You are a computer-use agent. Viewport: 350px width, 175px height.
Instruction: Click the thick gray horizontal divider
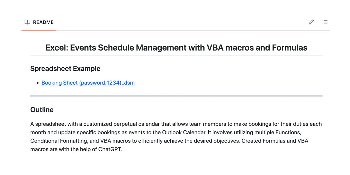(x=176, y=96)
